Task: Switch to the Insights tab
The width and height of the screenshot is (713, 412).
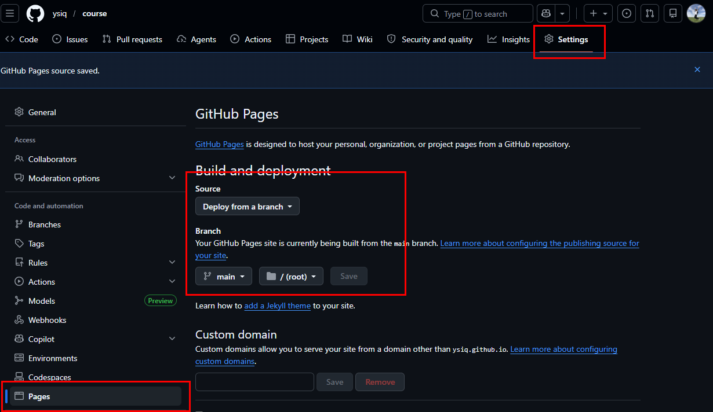Action: pos(508,39)
